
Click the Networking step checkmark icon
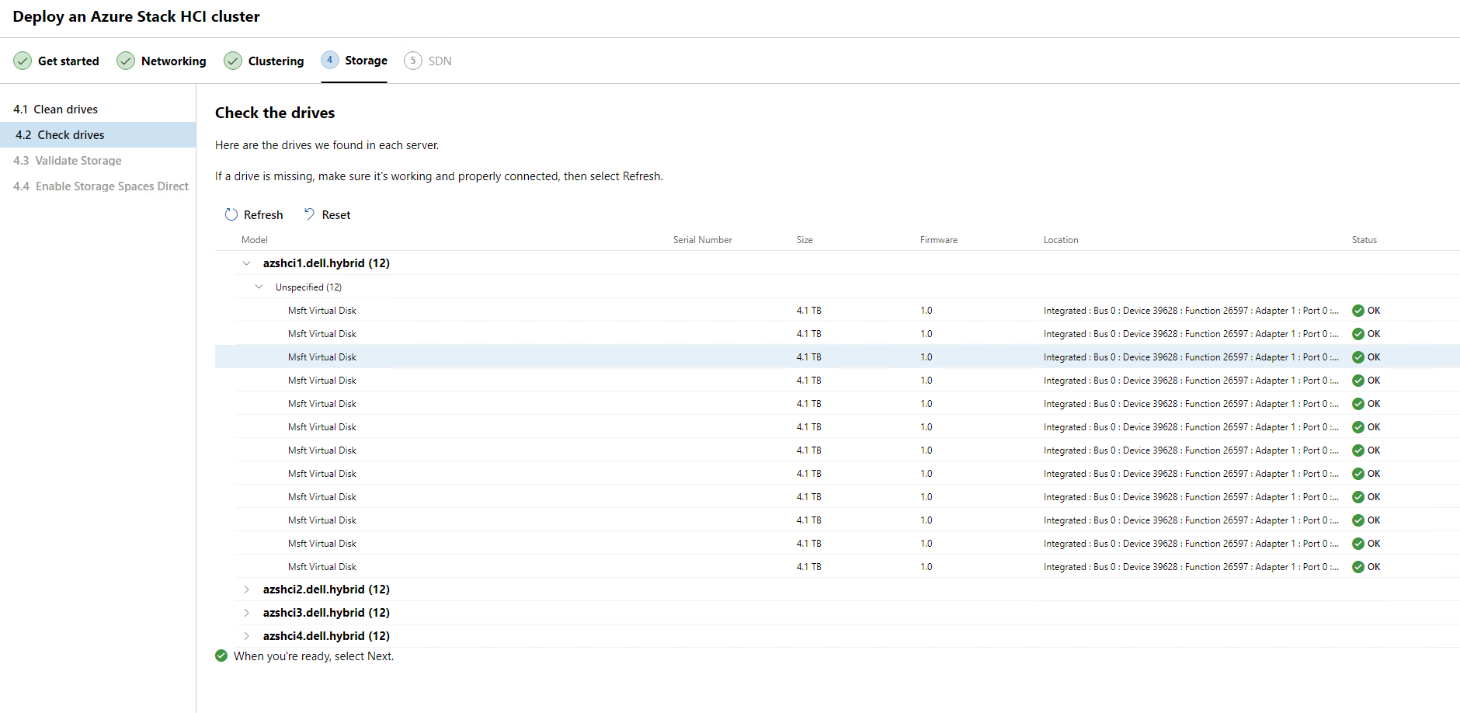(126, 61)
